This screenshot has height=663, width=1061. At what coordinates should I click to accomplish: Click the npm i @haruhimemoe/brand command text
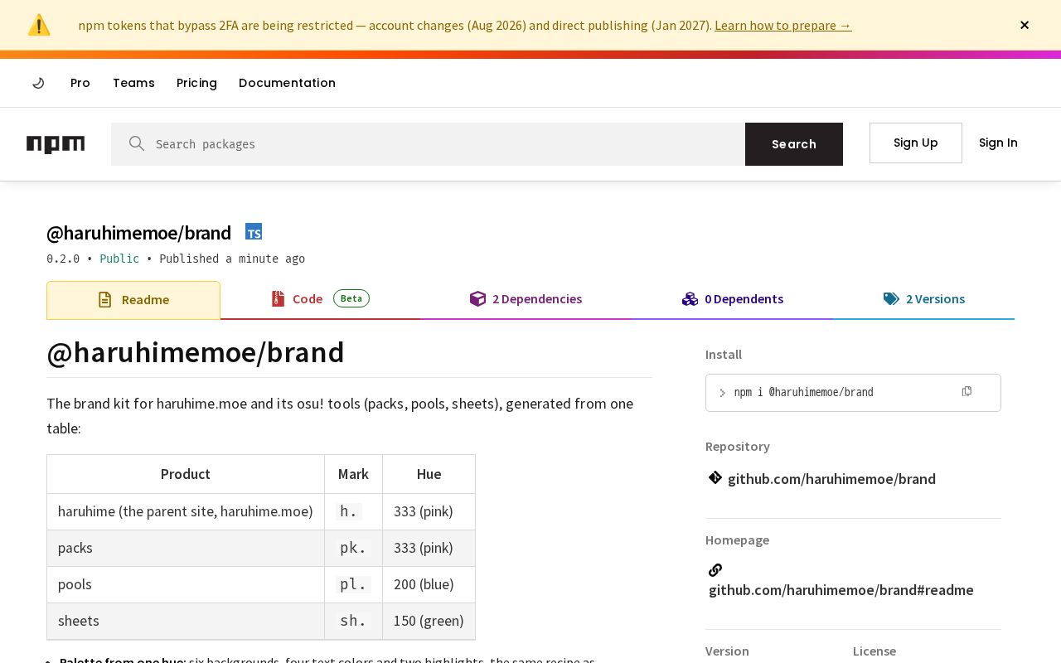(x=803, y=393)
